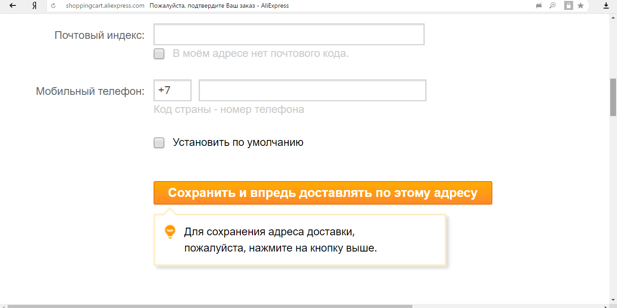Open downloads with the download arrow icon

[x=606, y=6]
